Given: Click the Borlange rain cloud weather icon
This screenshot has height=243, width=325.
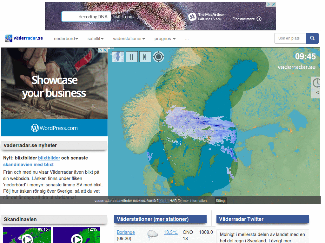Looking at the screenshot, I should click(x=152, y=234).
